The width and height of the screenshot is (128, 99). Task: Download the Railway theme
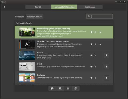pyautogui.click(x=106, y=78)
